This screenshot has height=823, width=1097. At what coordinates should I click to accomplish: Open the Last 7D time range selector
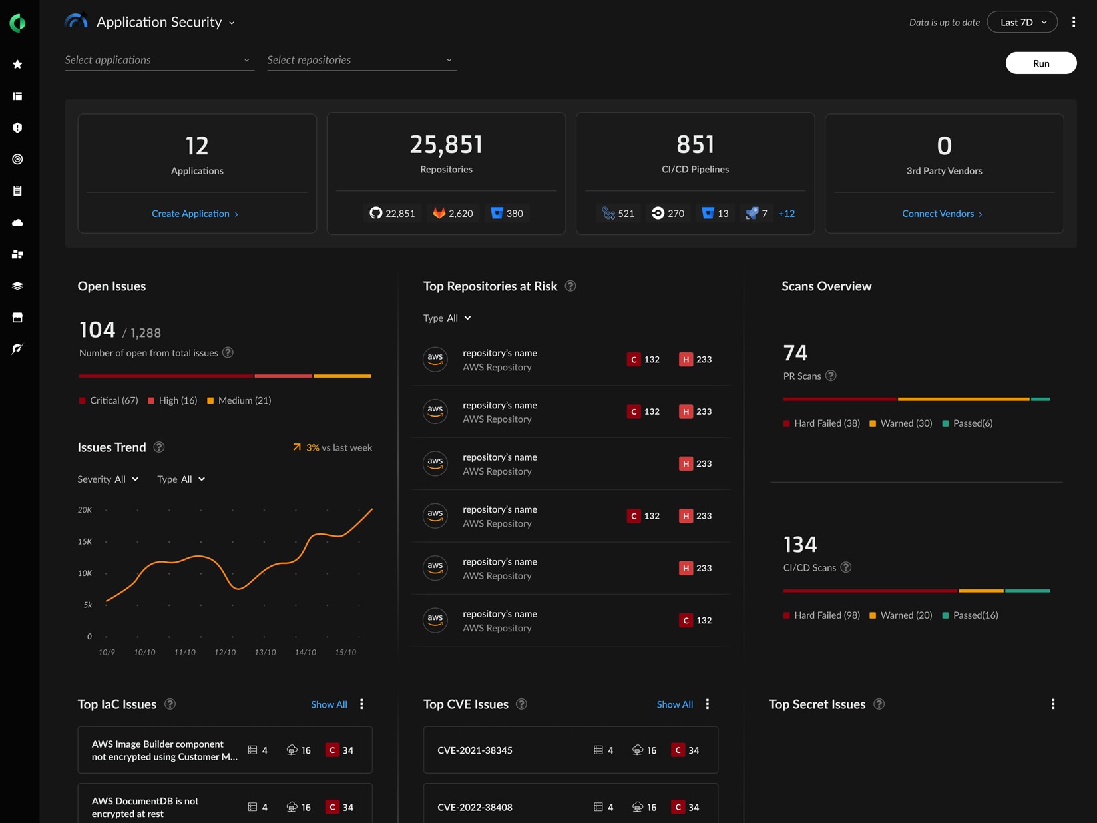pyautogui.click(x=1022, y=21)
